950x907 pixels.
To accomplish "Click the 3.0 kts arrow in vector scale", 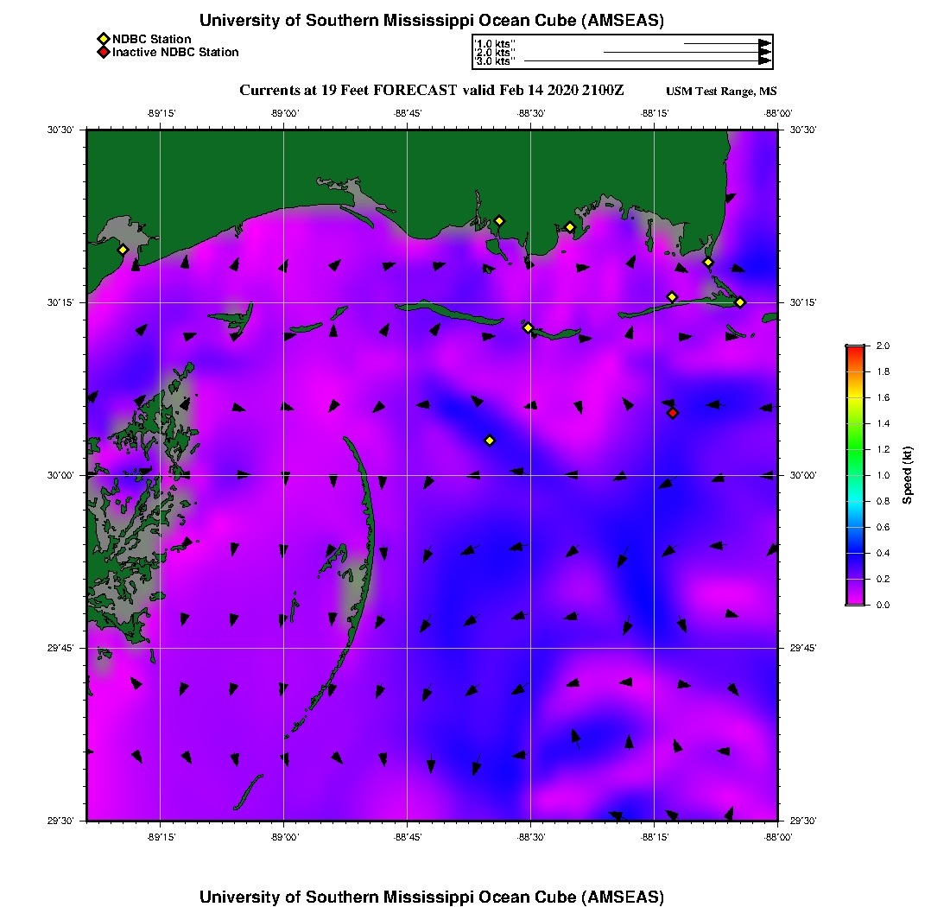I will (x=646, y=61).
